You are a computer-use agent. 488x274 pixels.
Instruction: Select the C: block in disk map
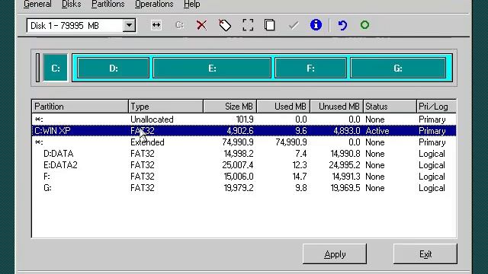[x=56, y=68]
